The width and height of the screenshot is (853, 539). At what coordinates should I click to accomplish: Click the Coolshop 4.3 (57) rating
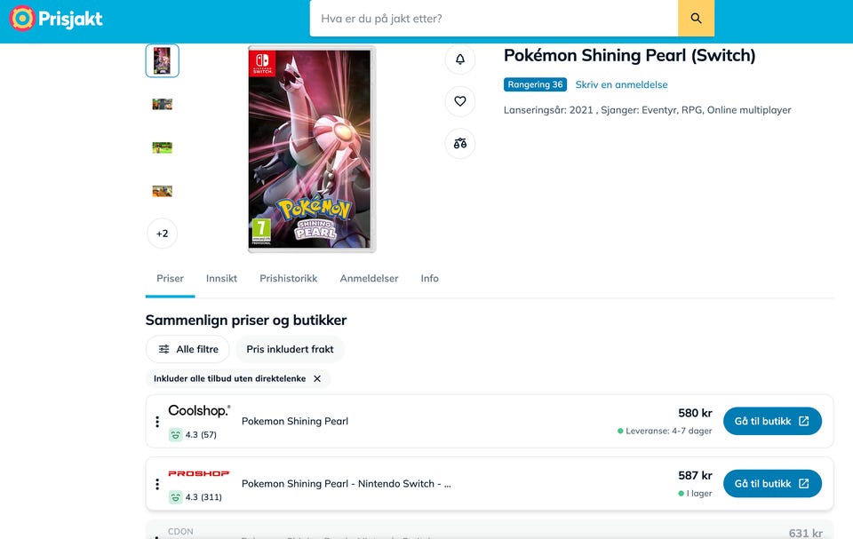coord(193,434)
